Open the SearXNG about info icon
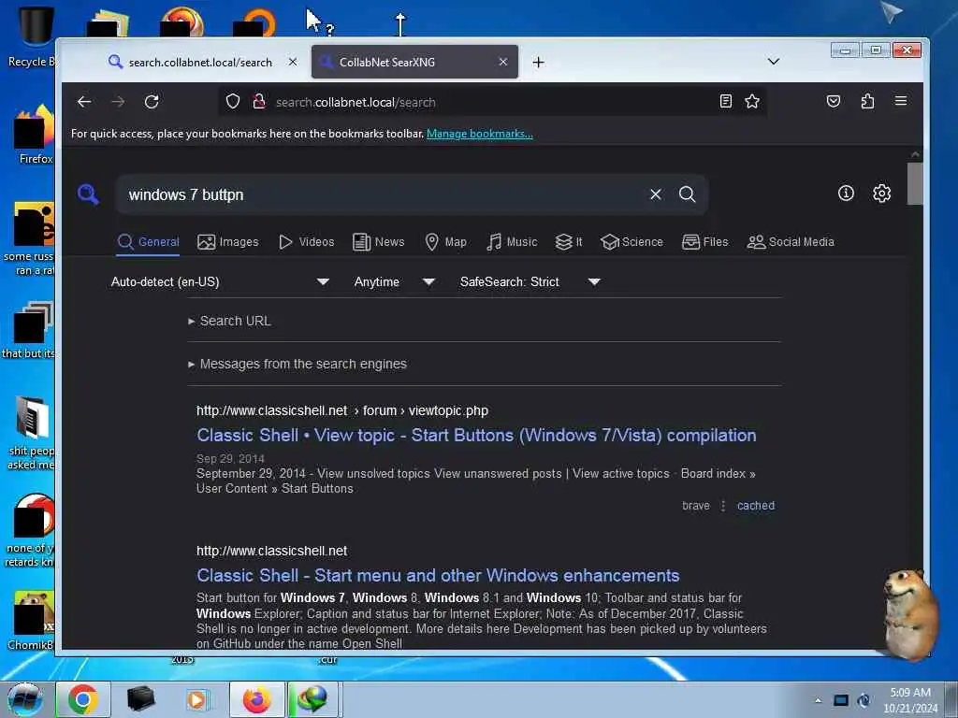Screen dimensions: 958x718 point(846,194)
